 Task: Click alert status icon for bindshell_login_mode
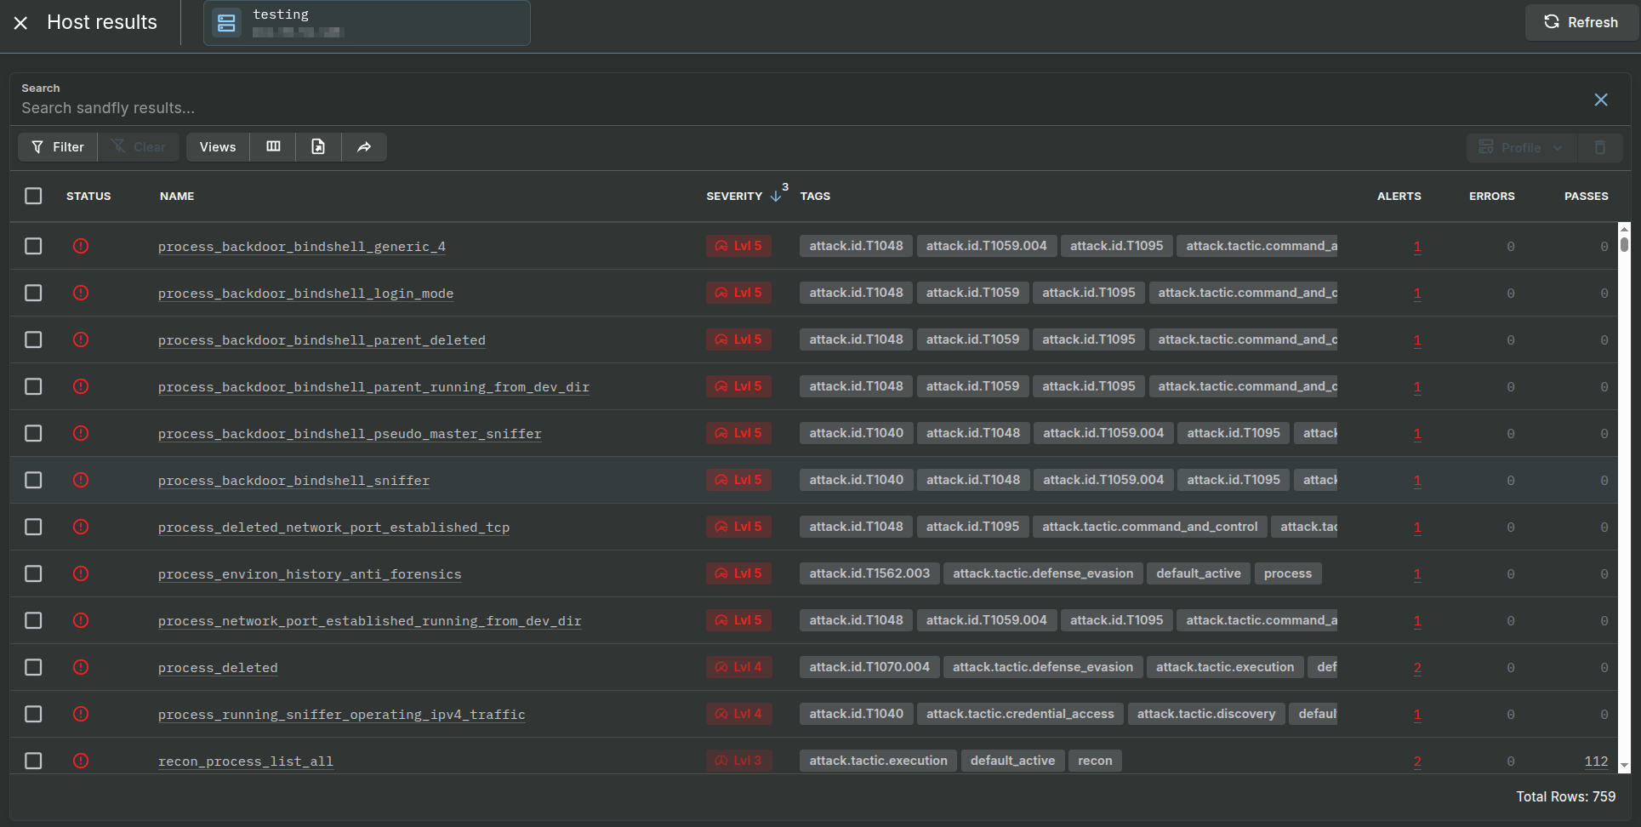tap(81, 293)
